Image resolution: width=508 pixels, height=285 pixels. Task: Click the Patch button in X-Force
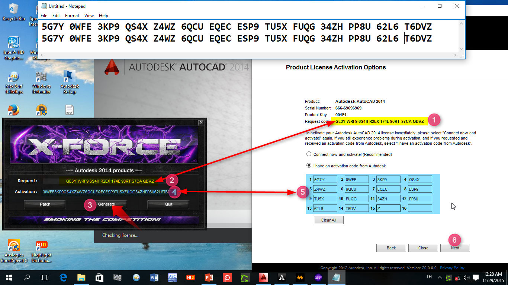pos(45,204)
